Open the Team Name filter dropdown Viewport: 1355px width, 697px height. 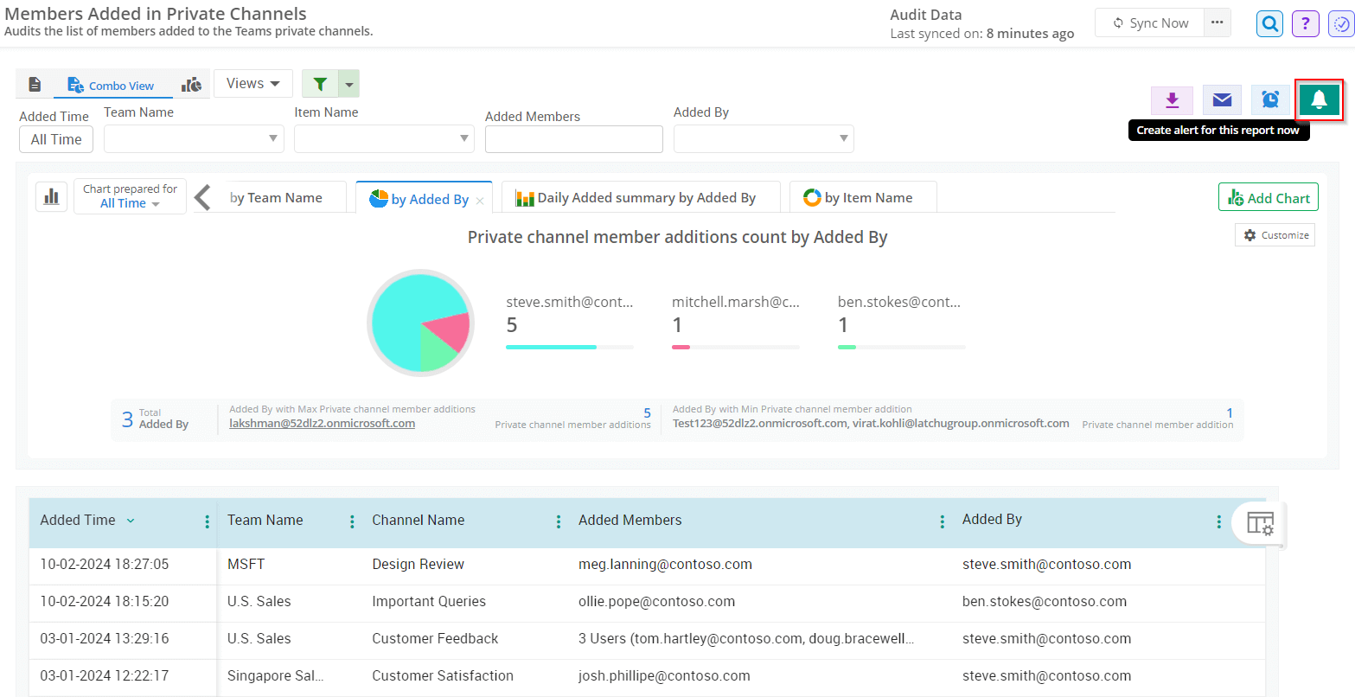(x=194, y=138)
